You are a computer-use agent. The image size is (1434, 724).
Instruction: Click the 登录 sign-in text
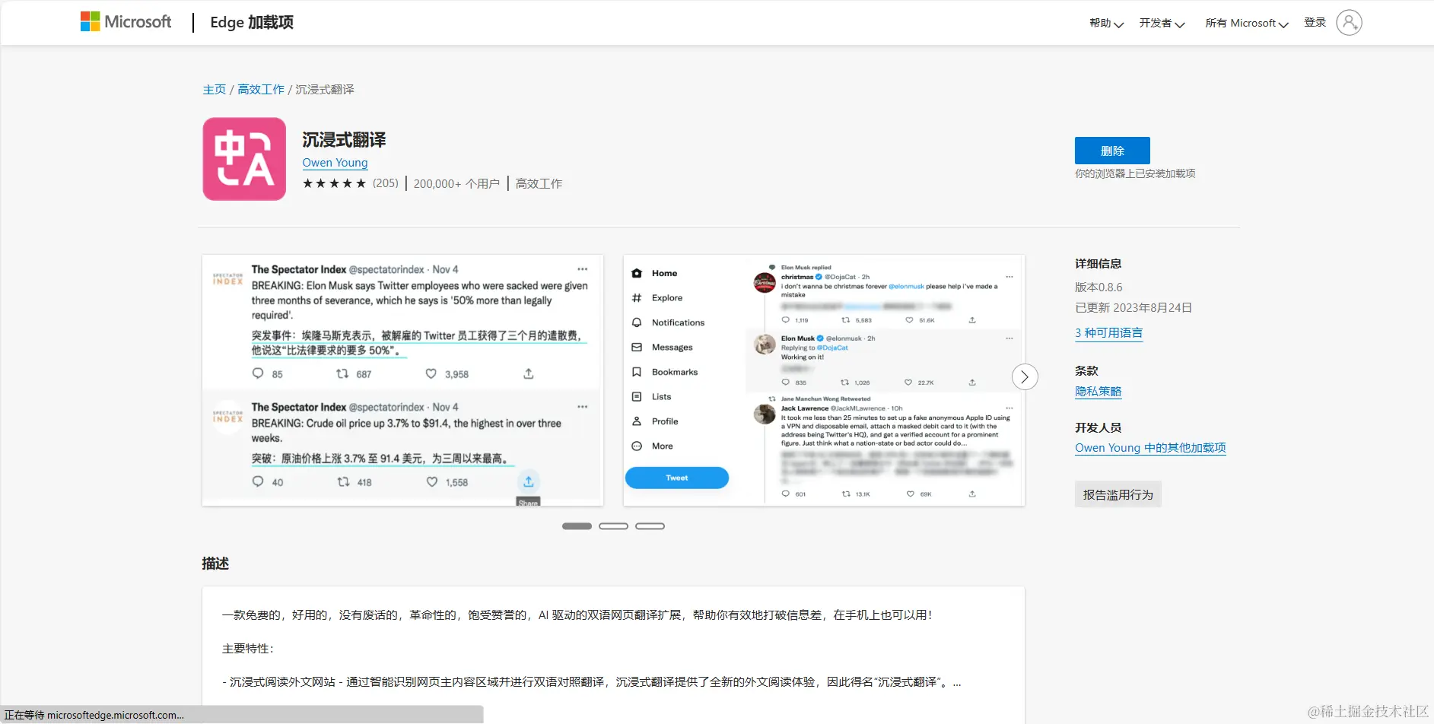(1315, 23)
